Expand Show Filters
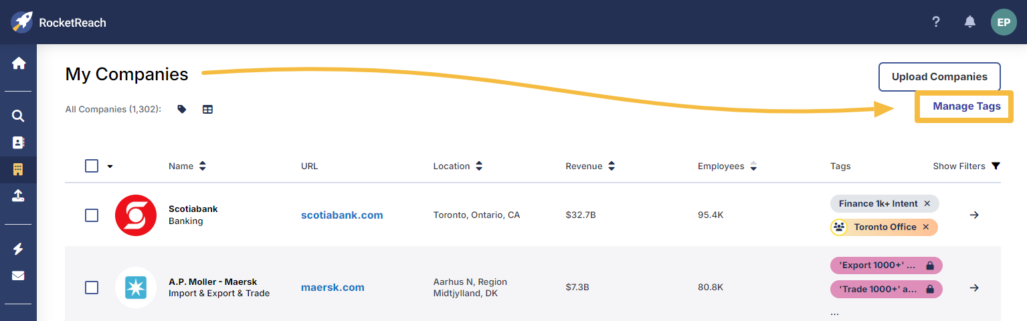The width and height of the screenshot is (1027, 321). (966, 166)
